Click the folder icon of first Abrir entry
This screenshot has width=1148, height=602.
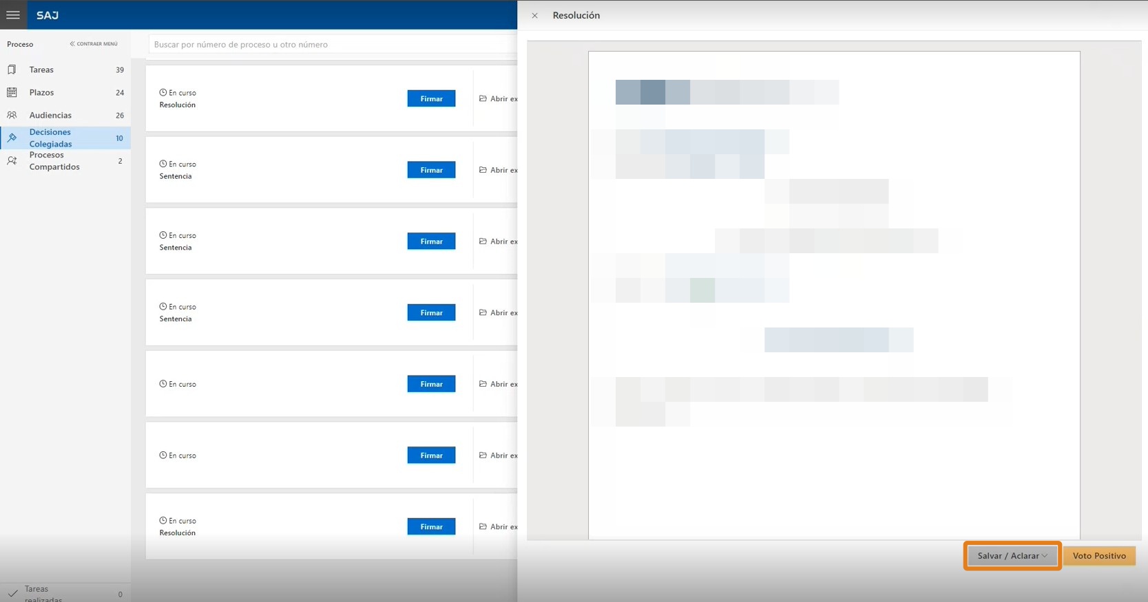[483, 98]
